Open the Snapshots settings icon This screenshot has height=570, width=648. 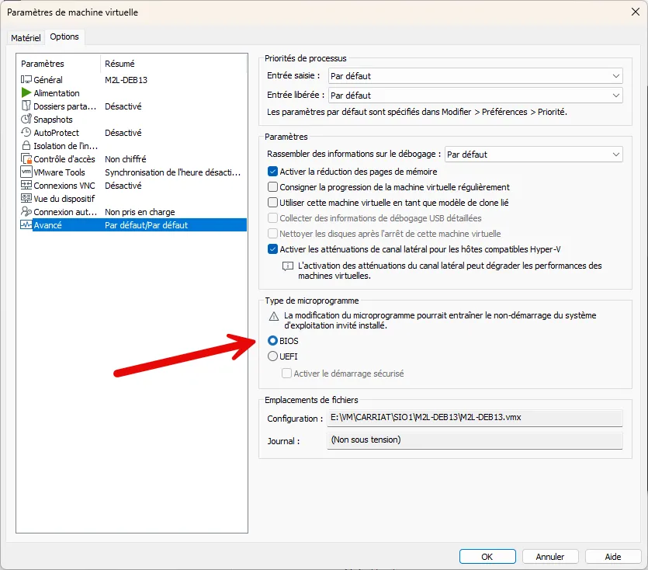[x=26, y=120]
